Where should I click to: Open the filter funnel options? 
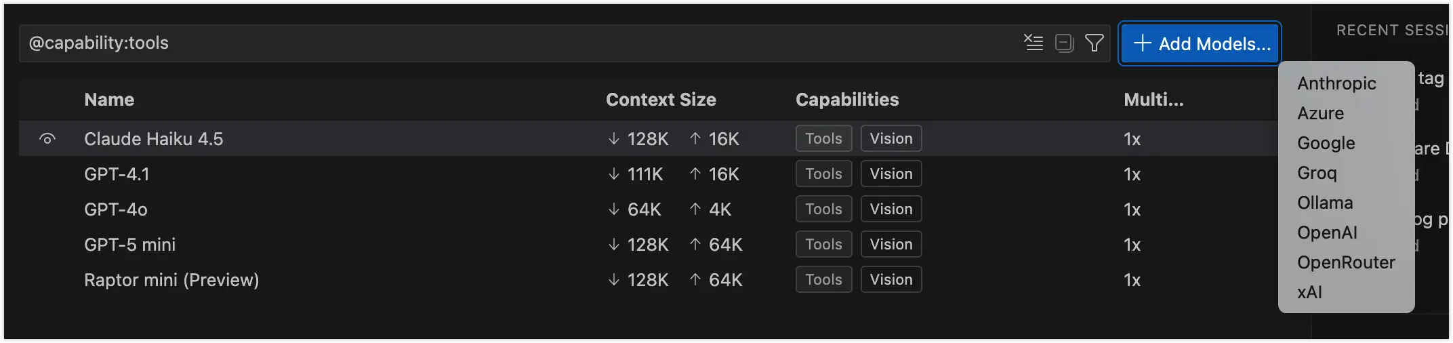point(1094,43)
